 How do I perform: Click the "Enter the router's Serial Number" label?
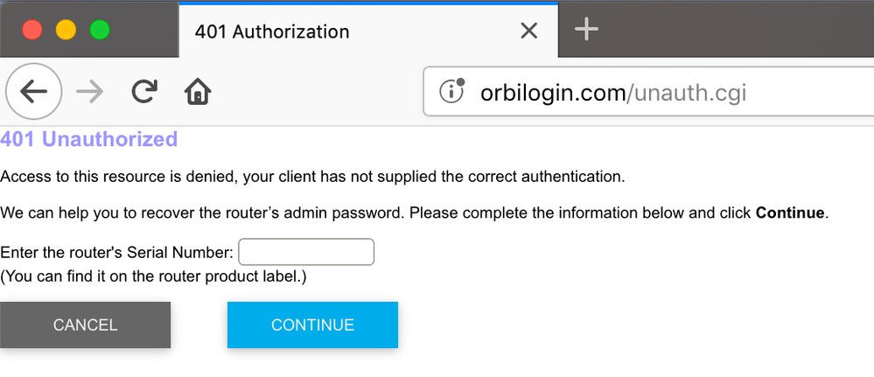tap(117, 253)
